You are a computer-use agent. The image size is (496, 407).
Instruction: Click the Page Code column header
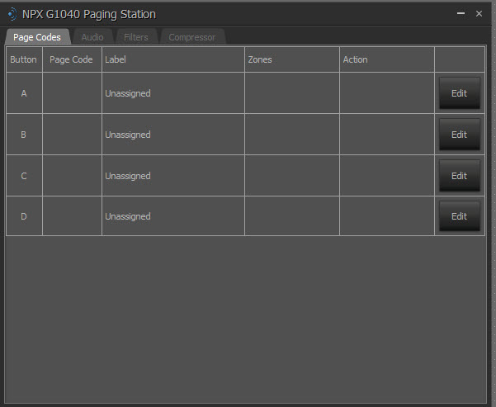pyautogui.click(x=71, y=59)
